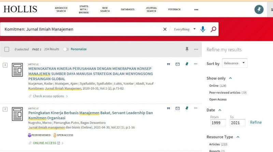Click the voice search microphone icon

coord(203,29)
